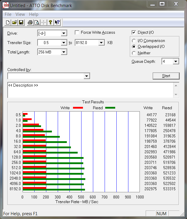The height and width of the screenshot is (219, 187).
Task: Click the Save floppy disk icon
Action: tap(21, 23)
